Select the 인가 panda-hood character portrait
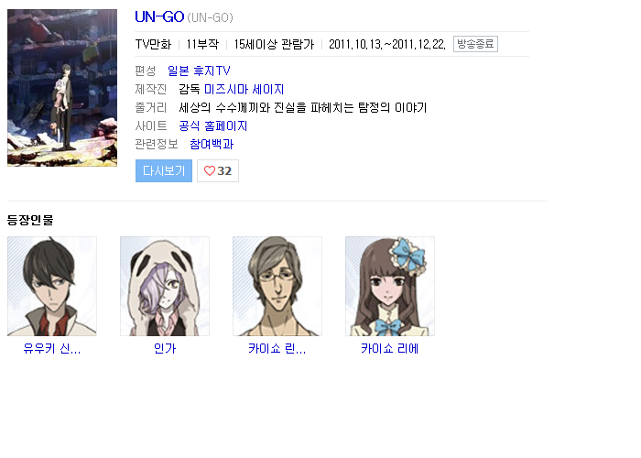641x458 pixels. pos(165,286)
